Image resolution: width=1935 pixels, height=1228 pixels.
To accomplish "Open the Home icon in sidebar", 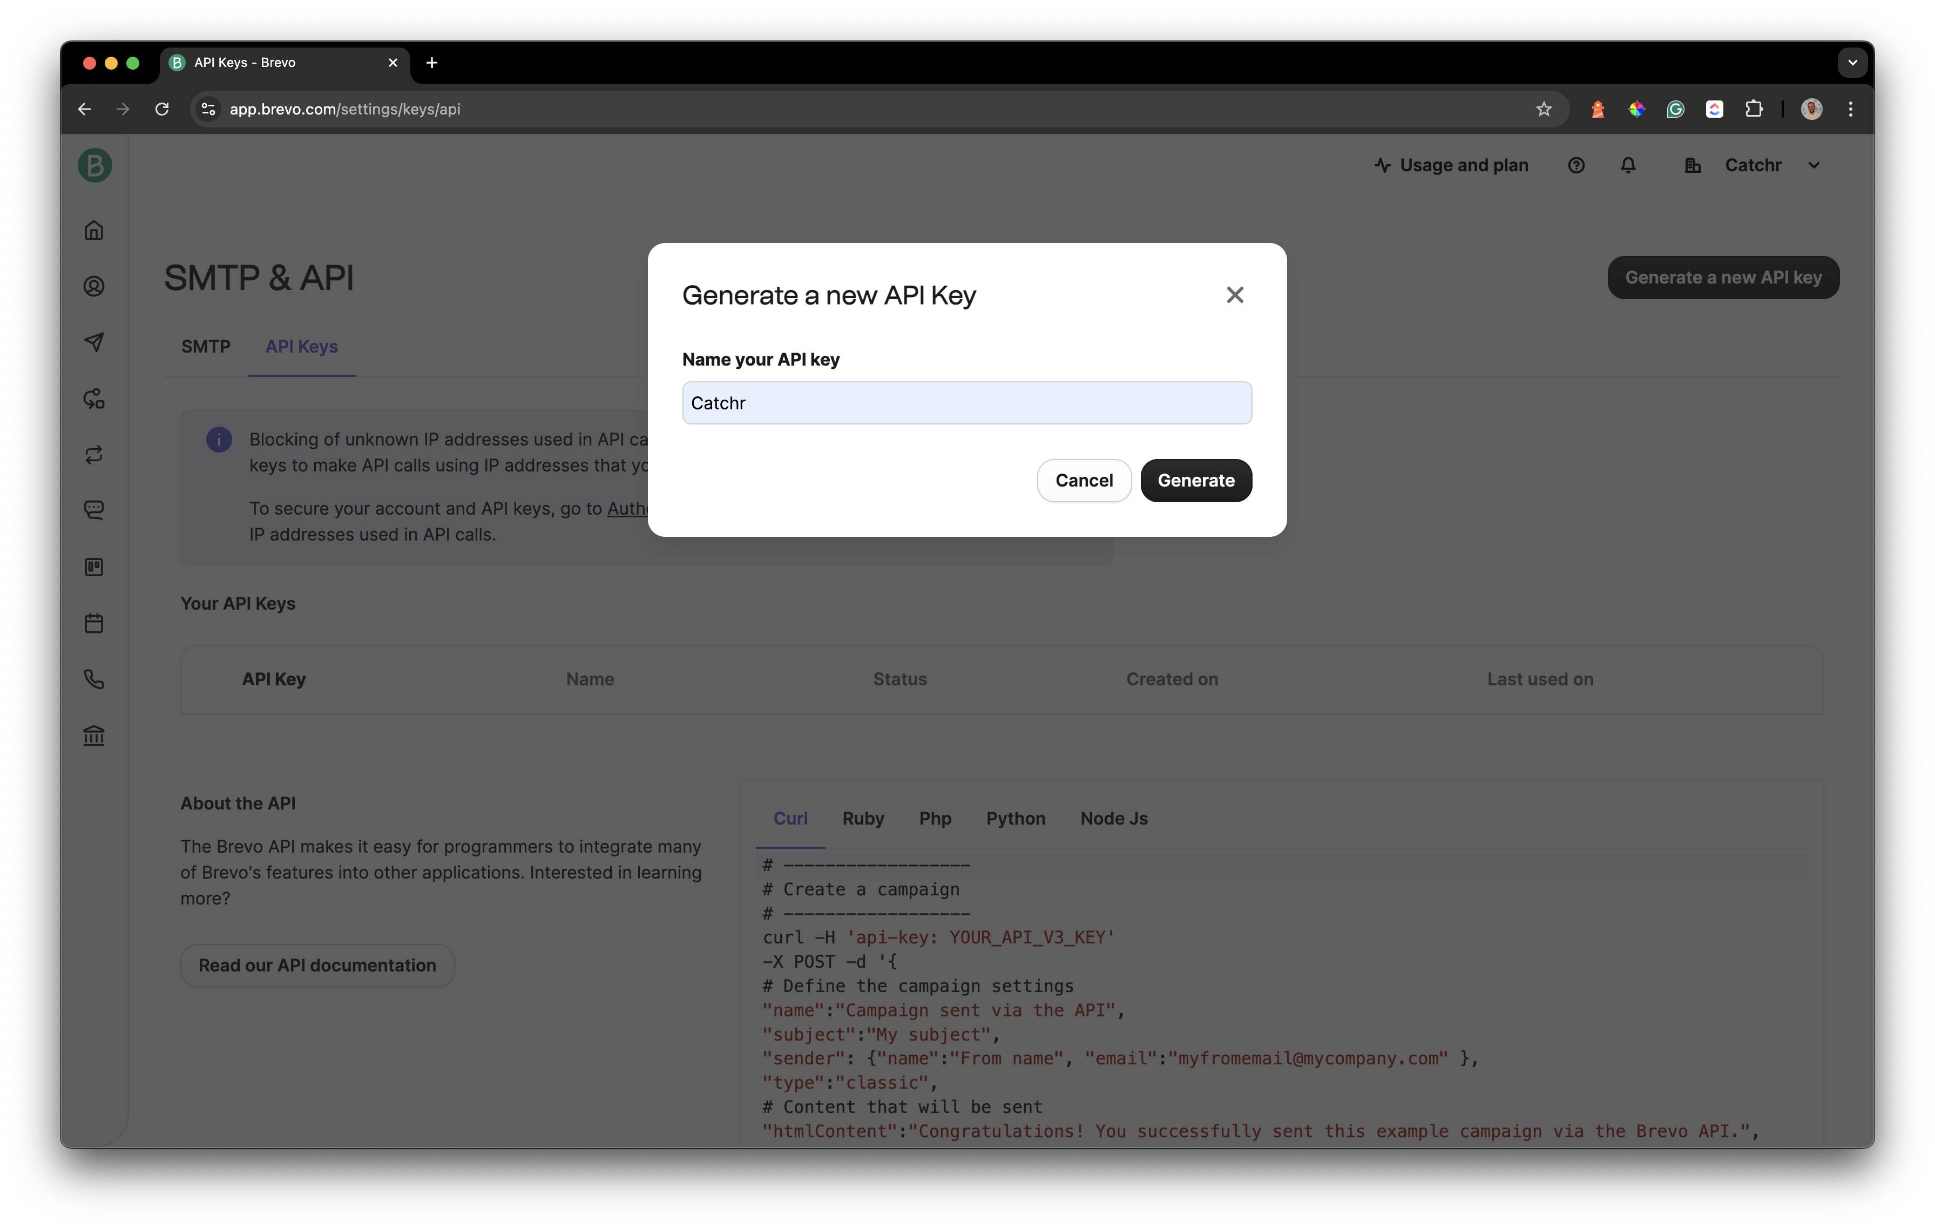I will [x=94, y=231].
